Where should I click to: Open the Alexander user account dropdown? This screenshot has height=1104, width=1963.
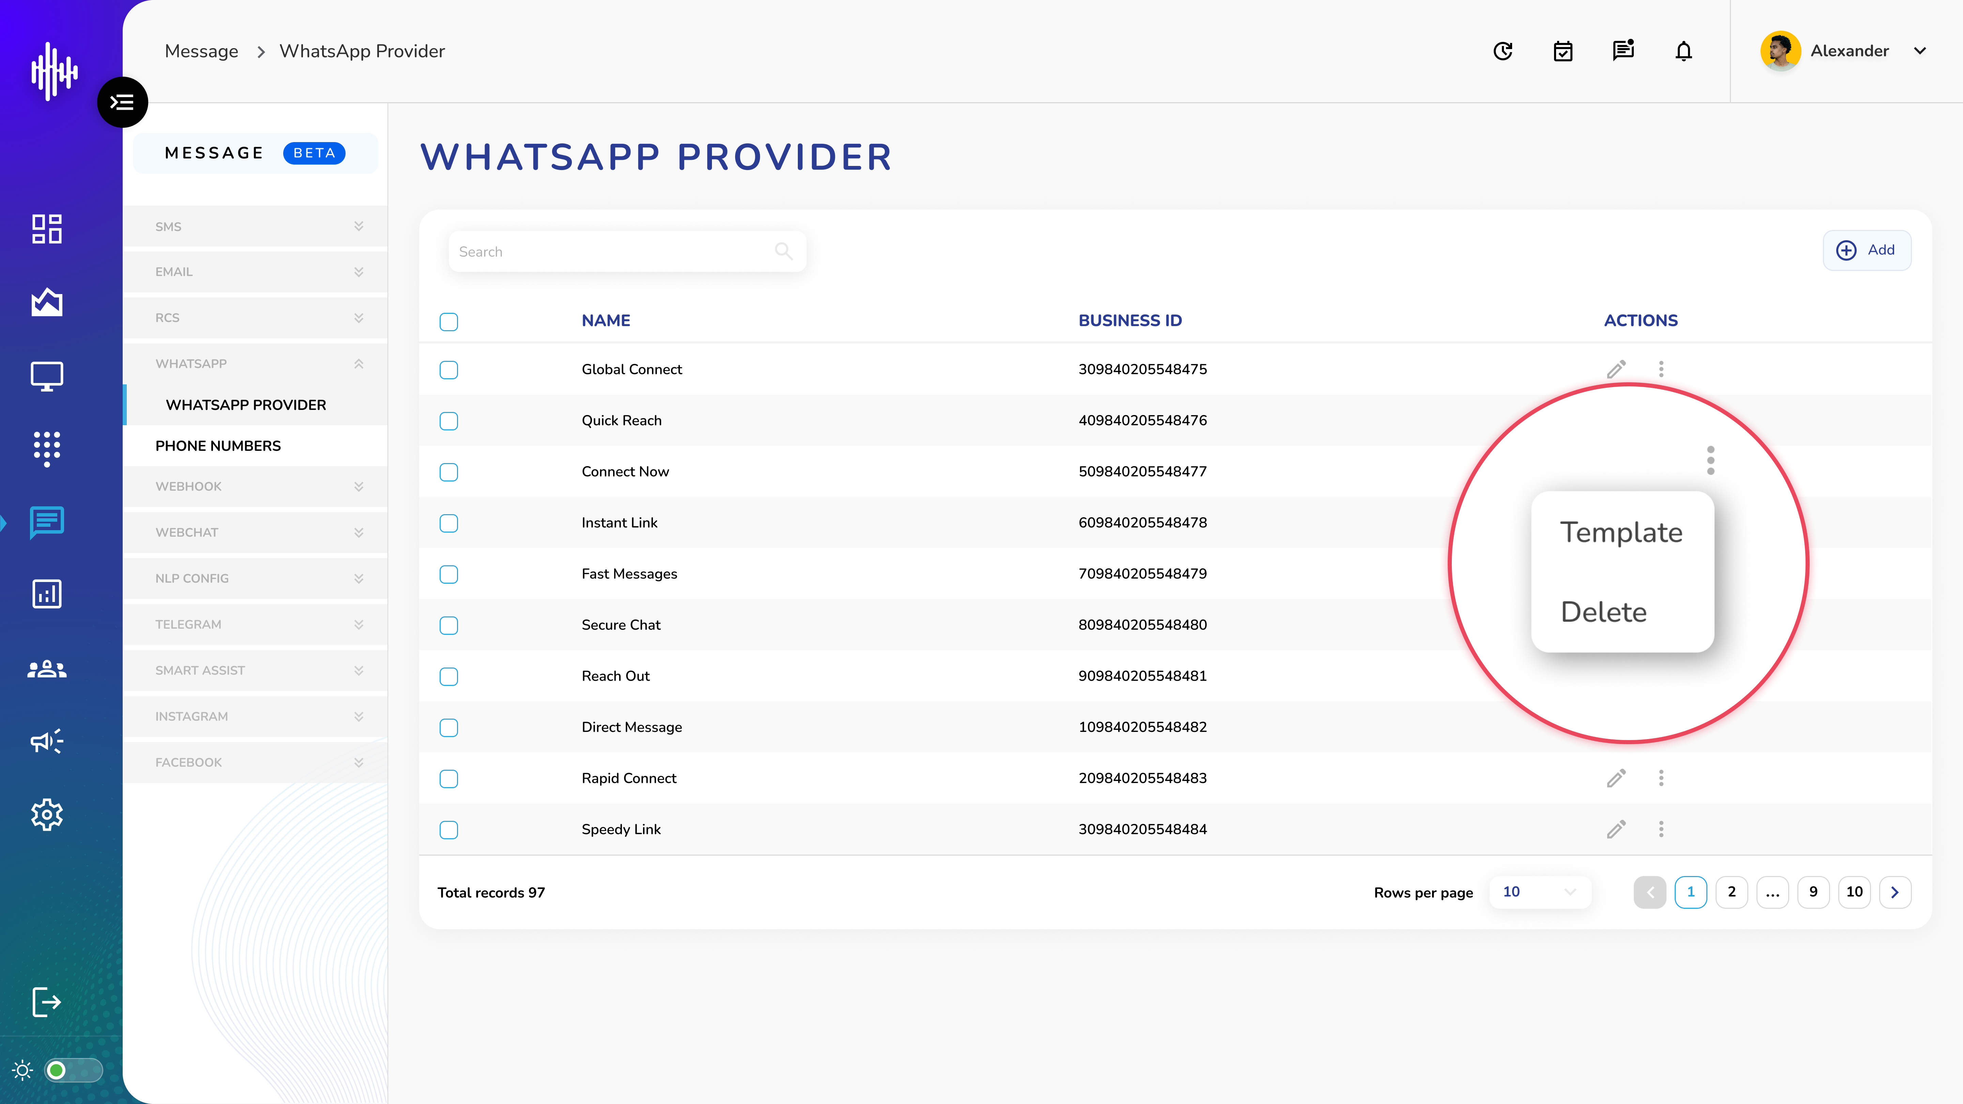pyautogui.click(x=1920, y=51)
